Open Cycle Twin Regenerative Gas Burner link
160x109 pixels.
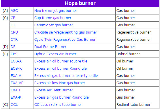pyautogui.click(x=65, y=40)
